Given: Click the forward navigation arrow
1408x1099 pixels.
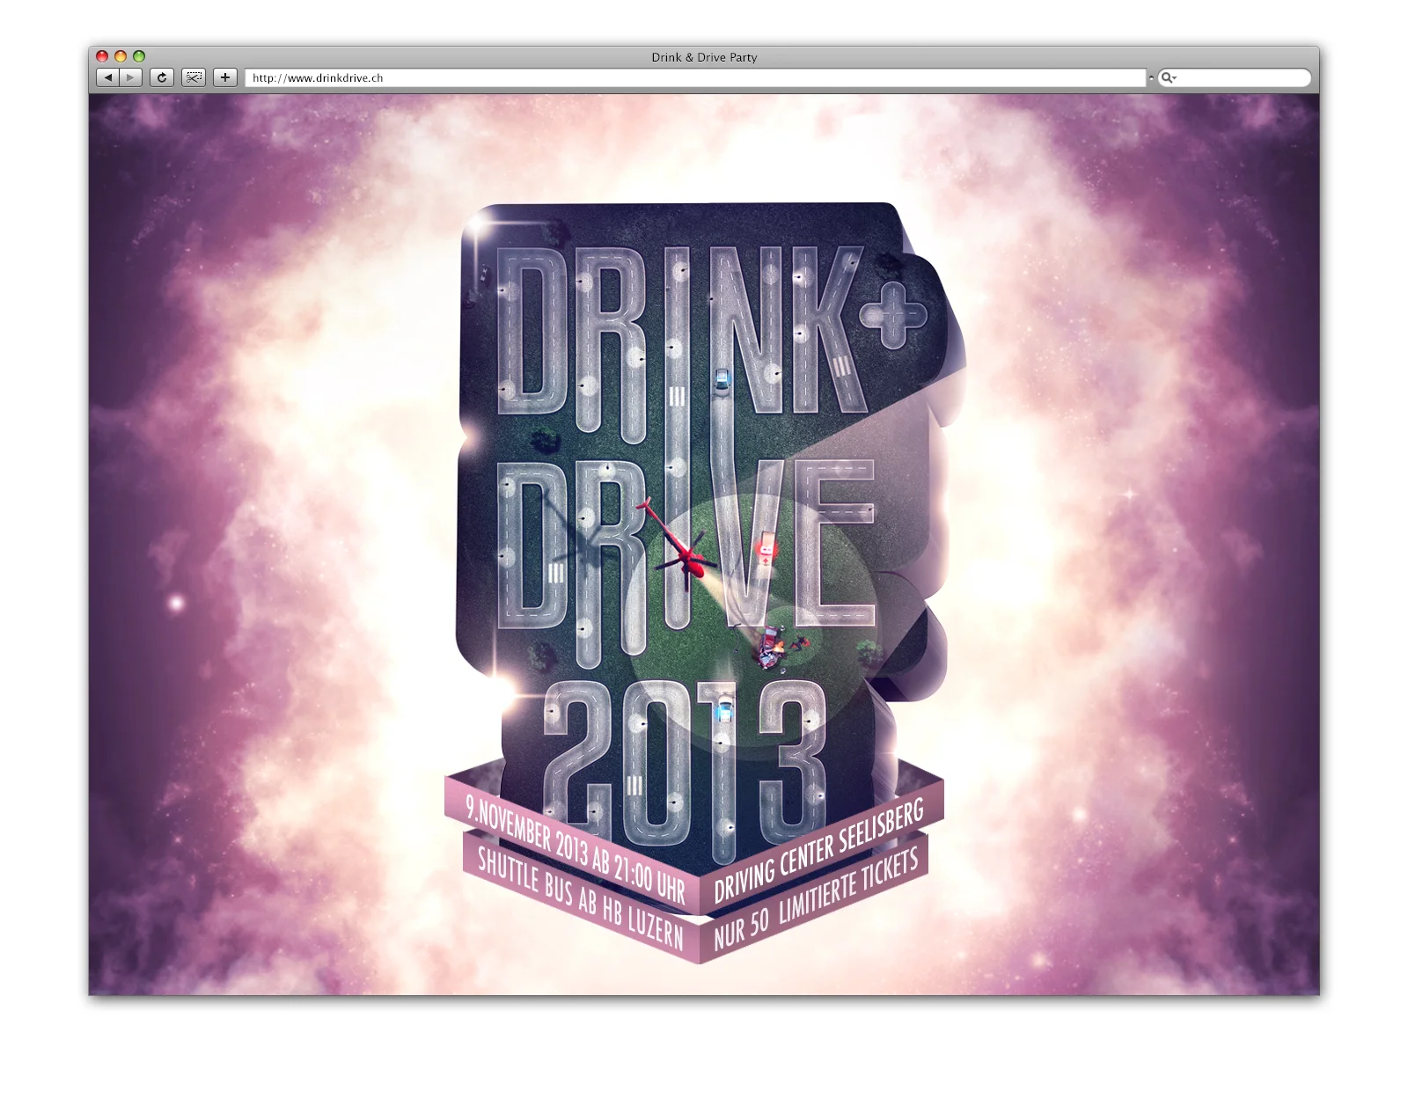Looking at the screenshot, I should pyautogui.click(x=129, y=77).
